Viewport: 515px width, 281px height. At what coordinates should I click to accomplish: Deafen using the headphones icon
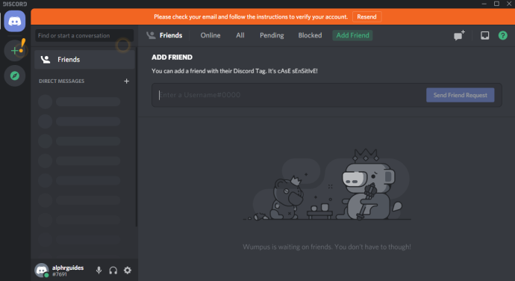click(113, 270)
